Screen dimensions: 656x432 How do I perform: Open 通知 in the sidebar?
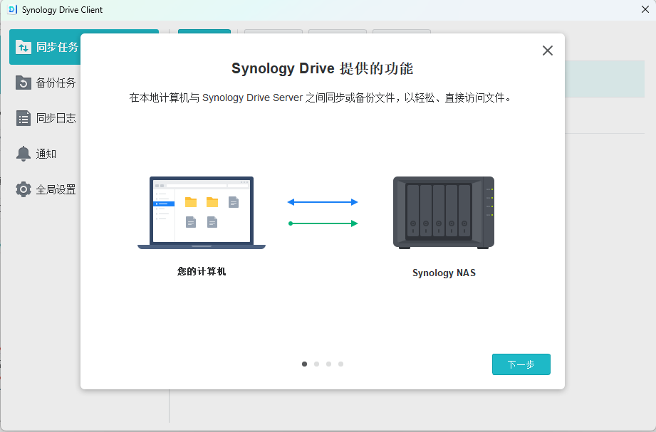(45, 154)
